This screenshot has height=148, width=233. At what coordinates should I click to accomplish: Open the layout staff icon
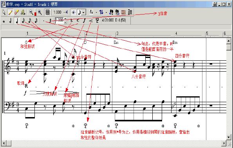[91, 12]
